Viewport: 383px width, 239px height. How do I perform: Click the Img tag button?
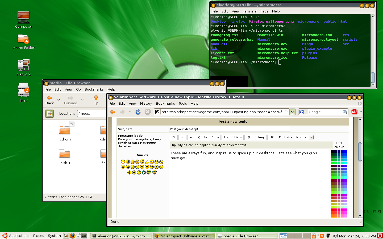coord(261,137)
